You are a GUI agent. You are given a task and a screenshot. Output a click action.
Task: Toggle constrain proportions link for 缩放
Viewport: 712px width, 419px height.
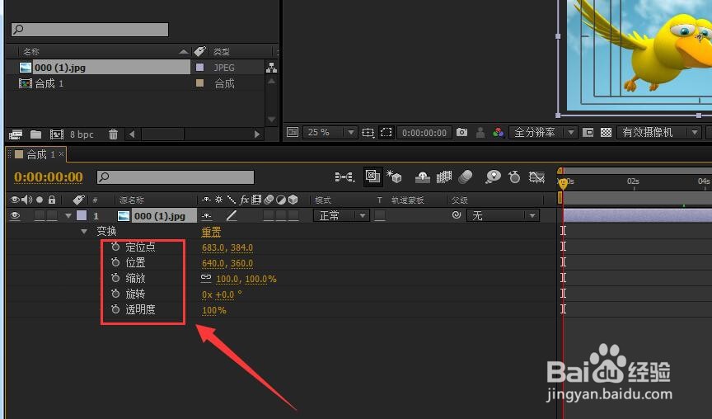pos(206,277)
